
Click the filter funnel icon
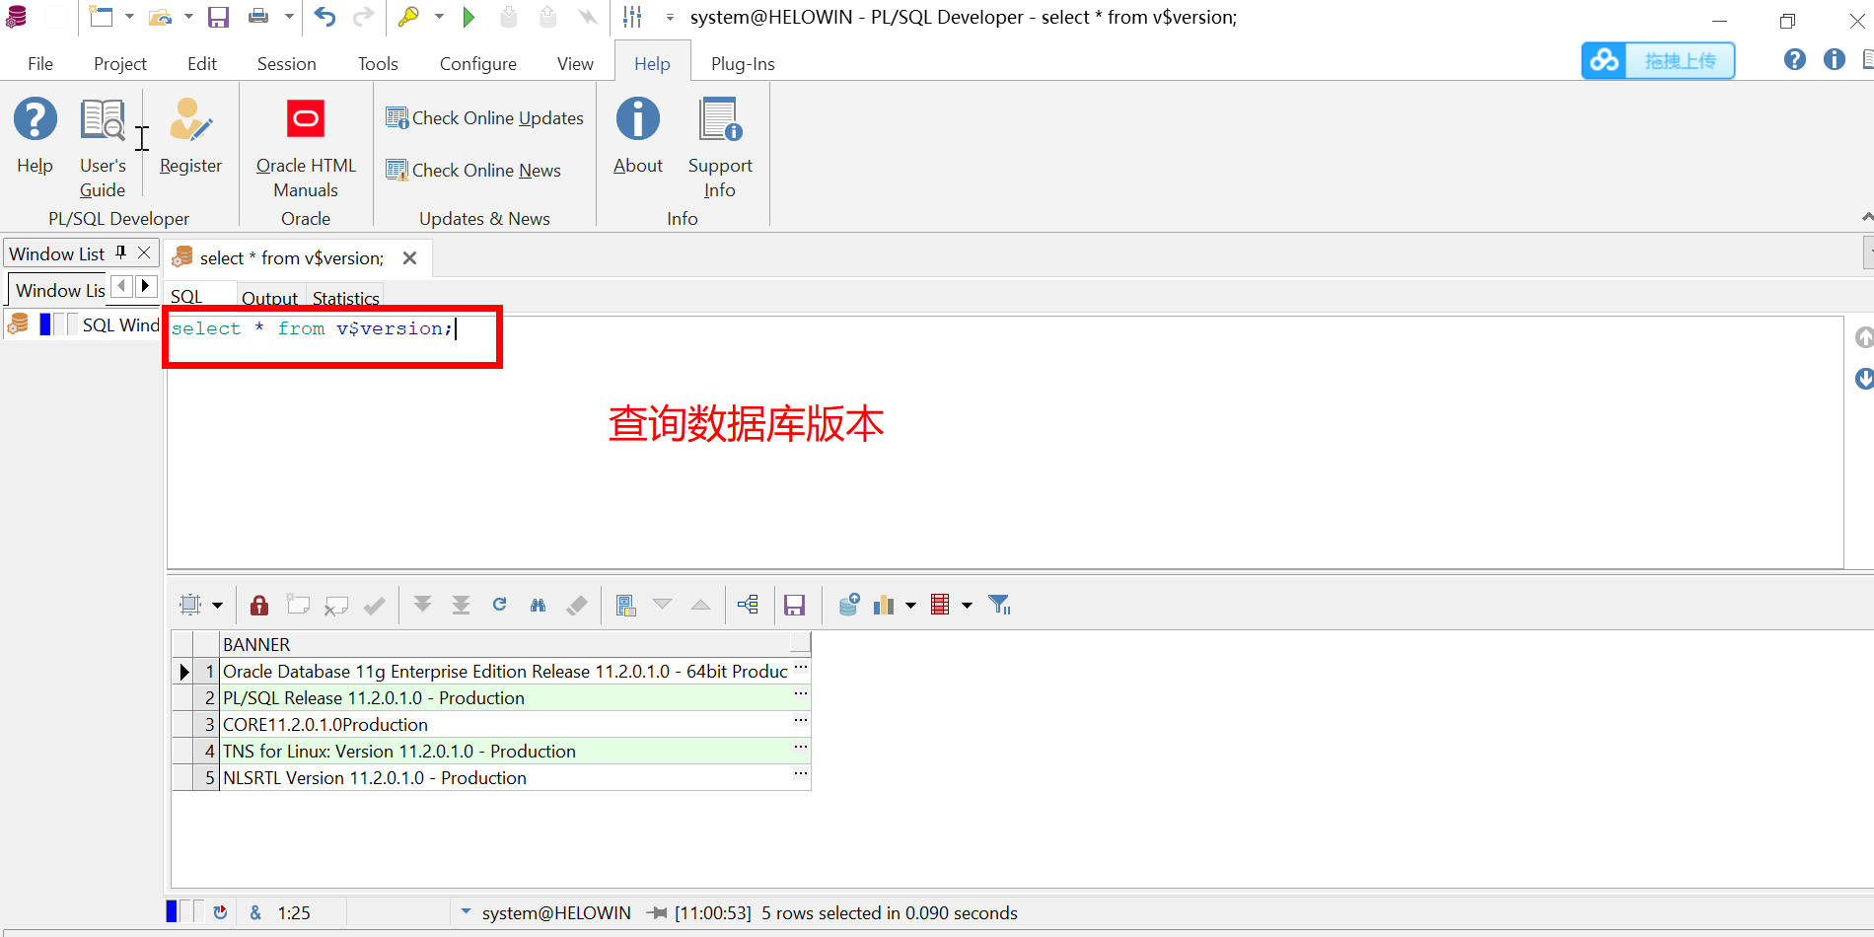[999, 605]
